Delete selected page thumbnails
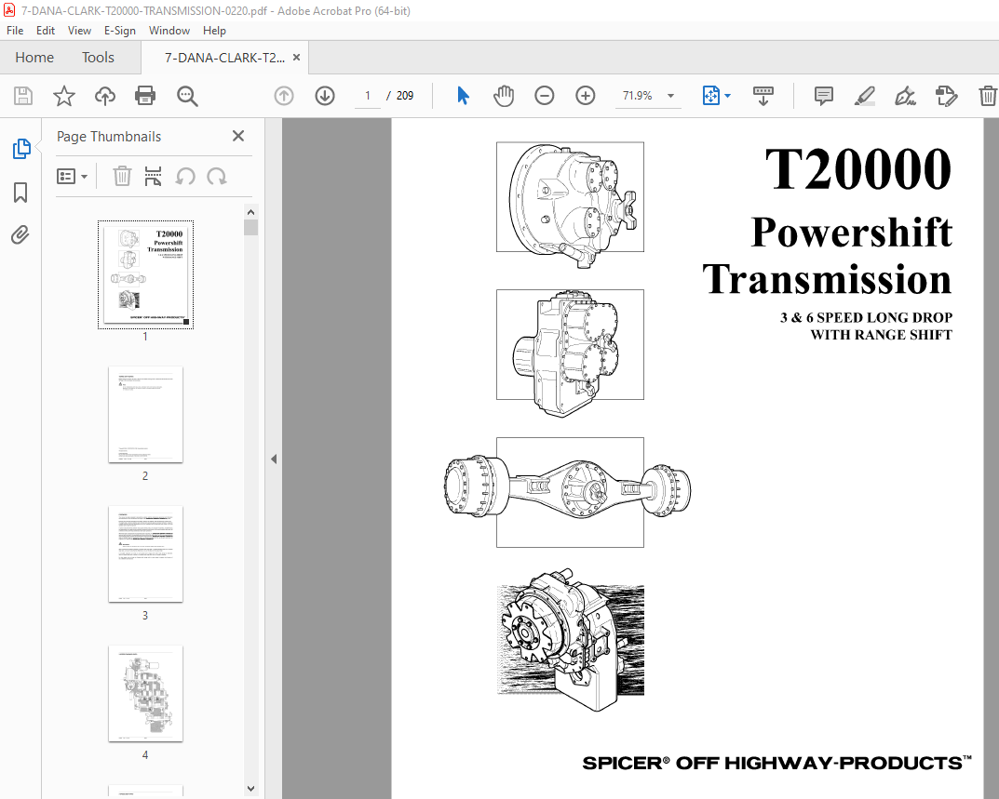Viewport: 999px width, 799px height. [x=122, y=177]
